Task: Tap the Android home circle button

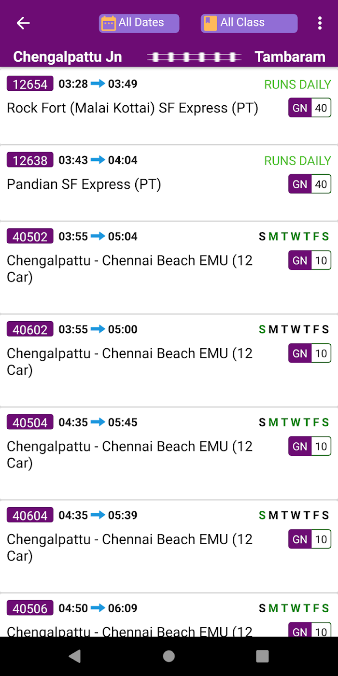Action: [x=169, y=656]
